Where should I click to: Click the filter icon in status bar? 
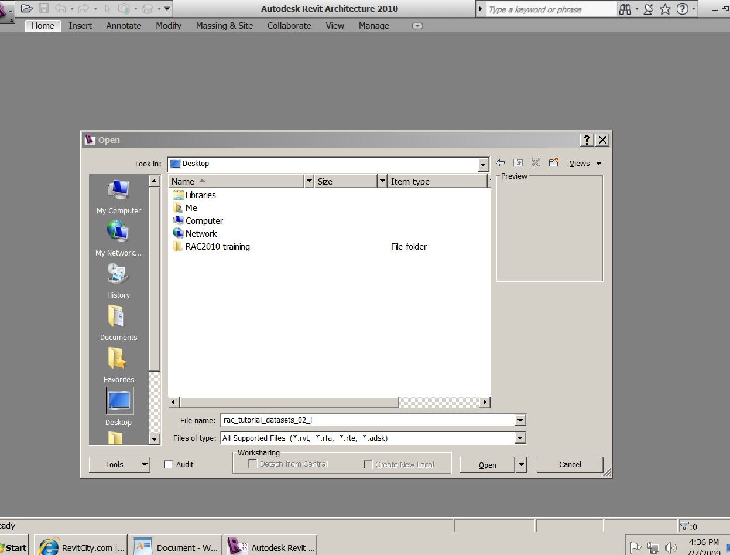684,526
